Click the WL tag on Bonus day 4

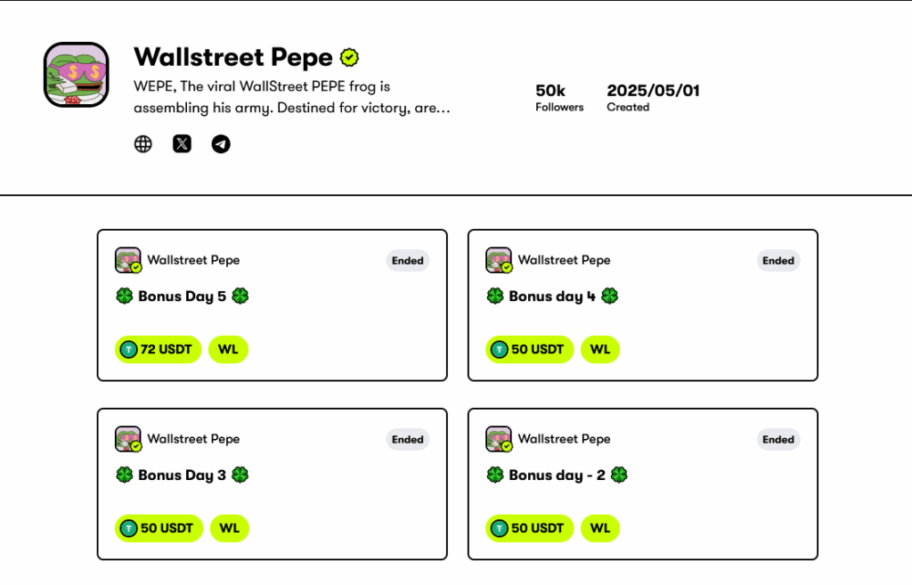pos(599,350)
